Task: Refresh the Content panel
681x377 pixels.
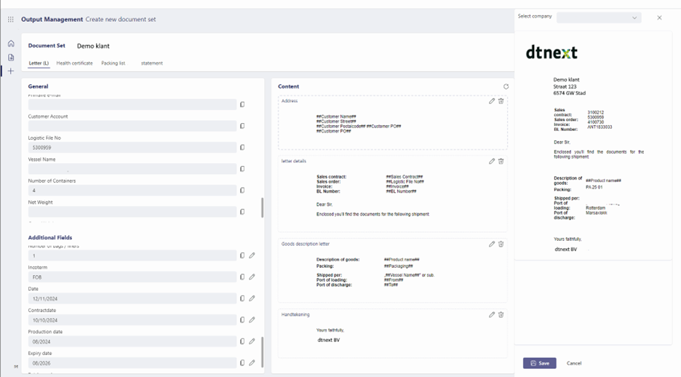Action: (x=506, y=87)
